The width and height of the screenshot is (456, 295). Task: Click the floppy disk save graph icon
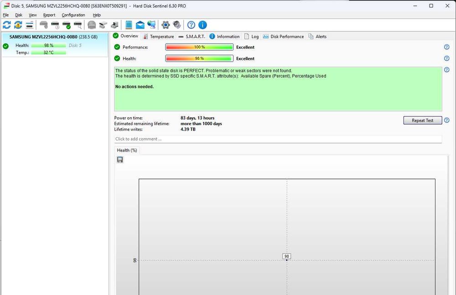(x=120, y=159)
